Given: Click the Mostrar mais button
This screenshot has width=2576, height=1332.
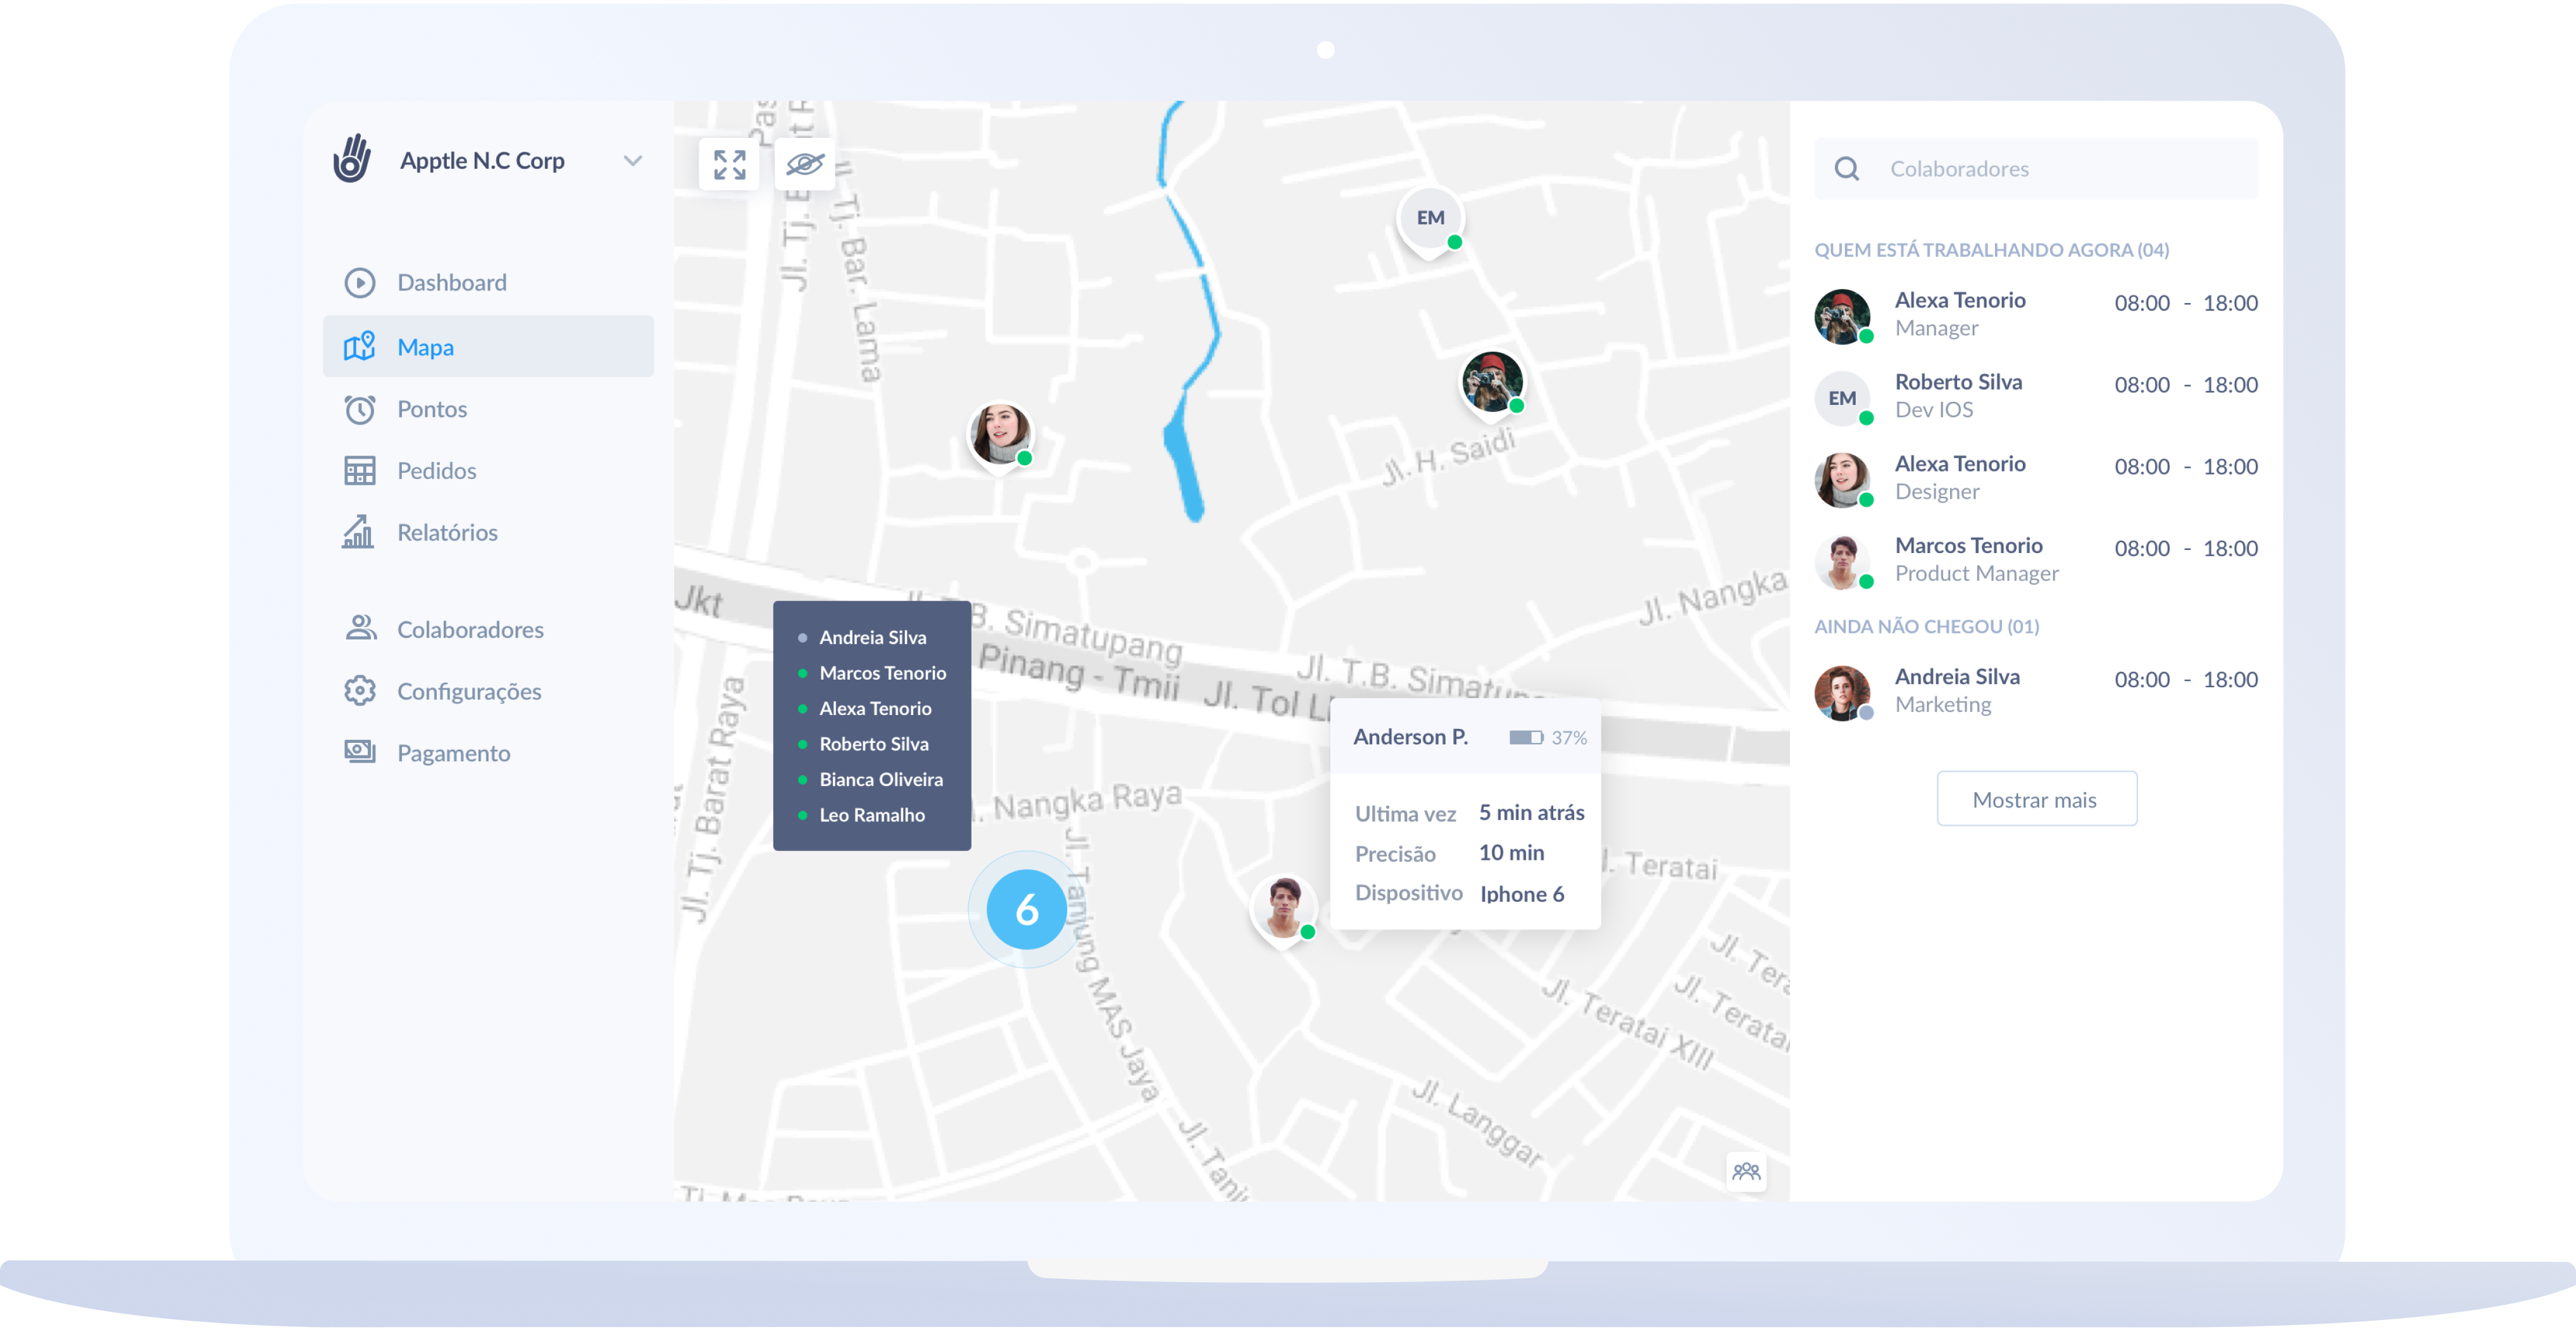Looking at the screenshot, I should point(2037,799).
